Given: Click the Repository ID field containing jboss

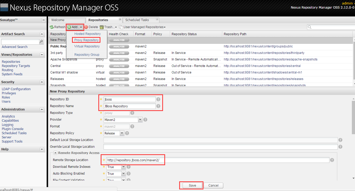Looking at the screenshot, I should tap(130, 99).
